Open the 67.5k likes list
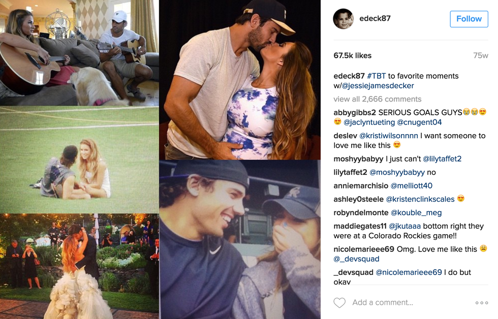 pos(352,55)
